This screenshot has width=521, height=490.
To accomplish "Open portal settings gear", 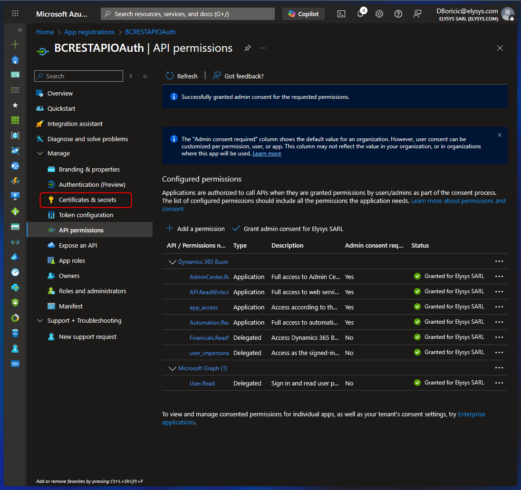I will click(379, 14).
